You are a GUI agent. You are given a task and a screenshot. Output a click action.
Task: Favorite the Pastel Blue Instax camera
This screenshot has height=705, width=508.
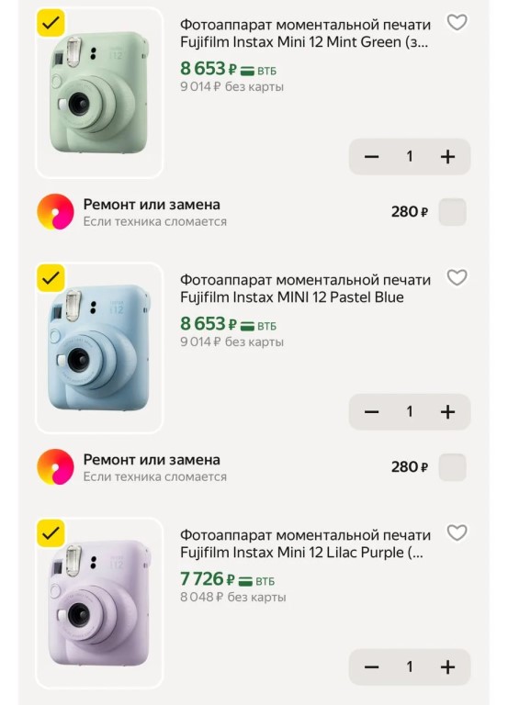[457, 277]
